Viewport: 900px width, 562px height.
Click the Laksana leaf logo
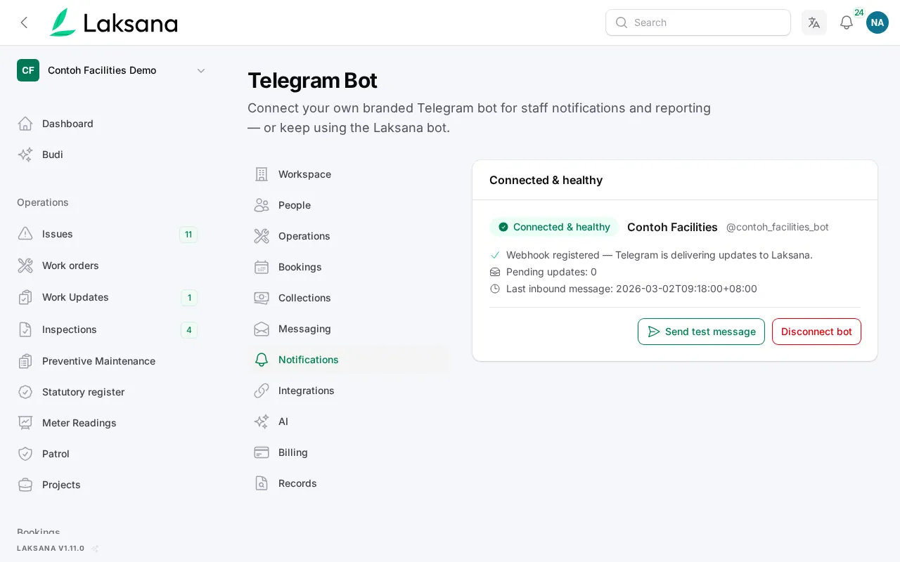coord(63,22)
